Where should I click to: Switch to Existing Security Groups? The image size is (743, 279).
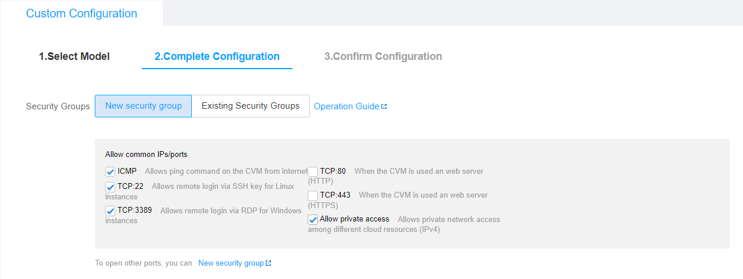point(251,106)
